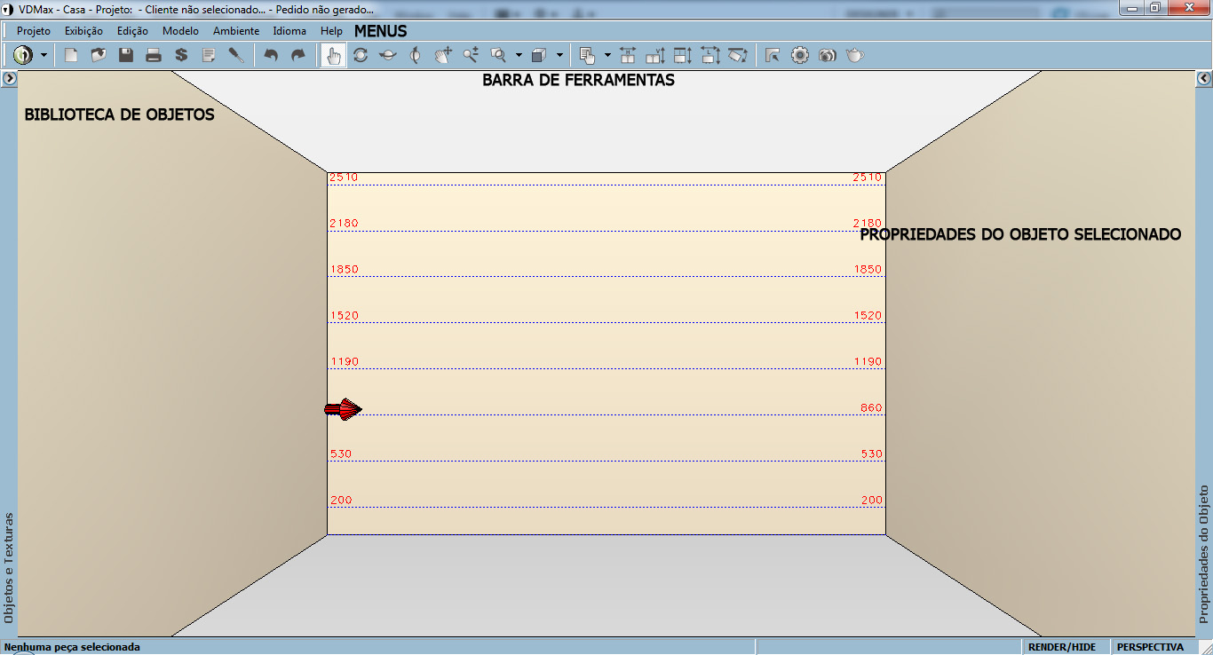Click the corner wall arrow icon
The height and width of the screenshot is (655, 1213).
pyautogui.click(x=773, y=55)
